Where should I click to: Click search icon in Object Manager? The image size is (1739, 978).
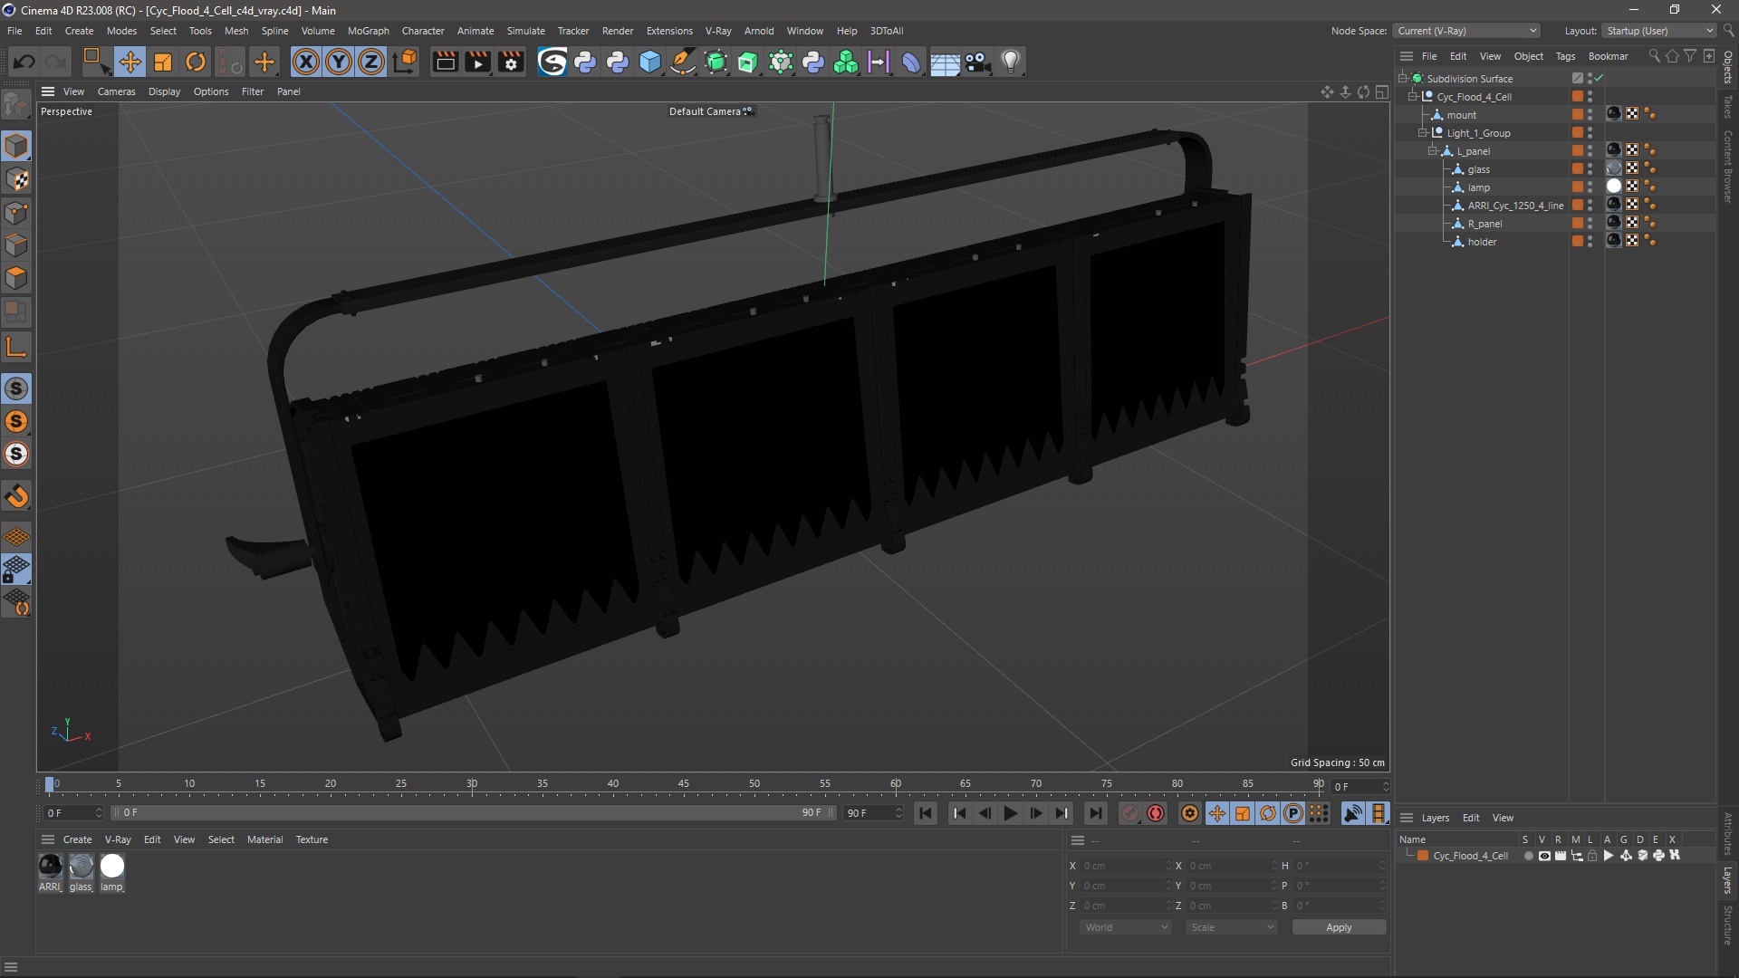(x=1654, y=56)
